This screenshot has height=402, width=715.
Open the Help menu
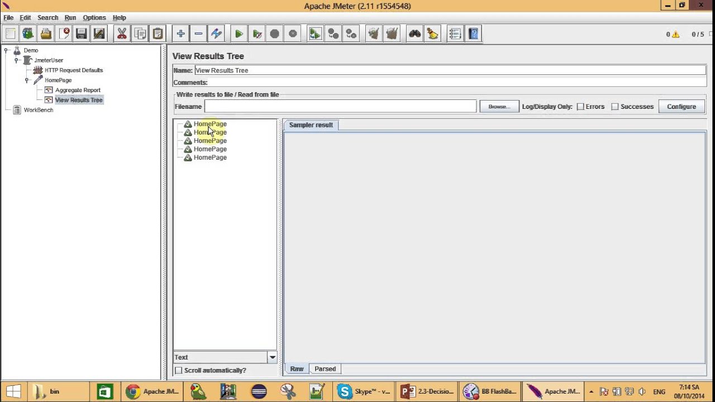pos(119,18)
